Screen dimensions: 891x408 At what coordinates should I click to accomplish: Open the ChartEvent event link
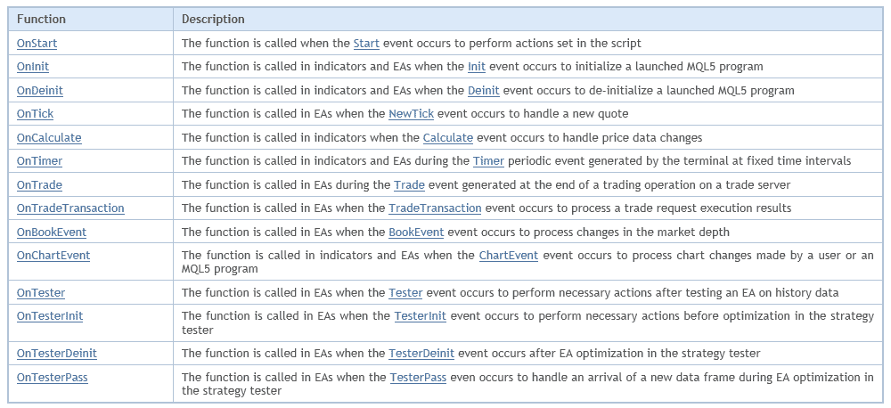[x=509, y=255]
